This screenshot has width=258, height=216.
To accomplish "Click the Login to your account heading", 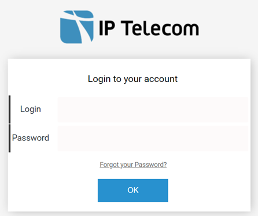I will (132, 79).
